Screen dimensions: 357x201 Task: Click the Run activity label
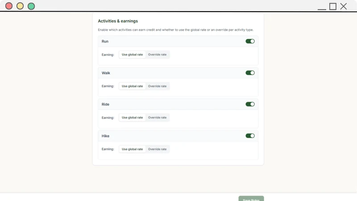tap(105, 41)
